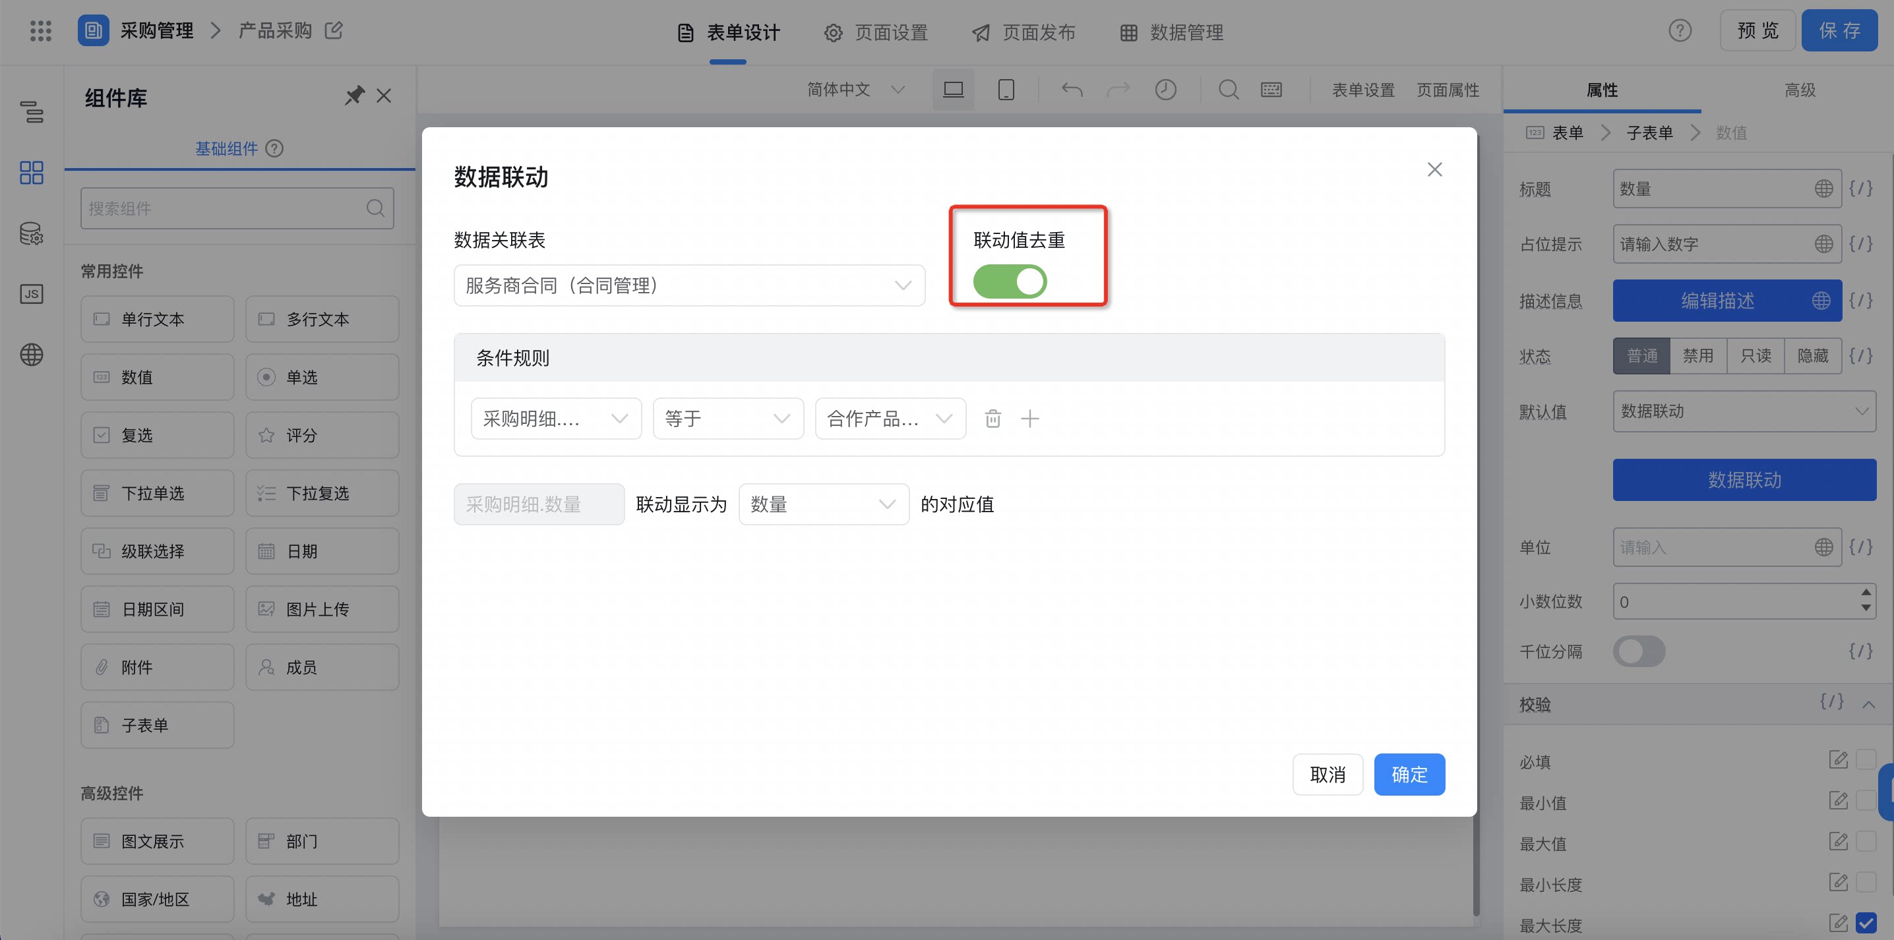The height and width of the screenshot is (940, 1894).
Task: Open the app launcher grid icon
Action: [40, 31]
